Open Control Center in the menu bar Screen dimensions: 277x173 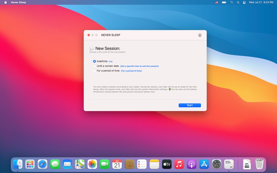click(244, 2)
